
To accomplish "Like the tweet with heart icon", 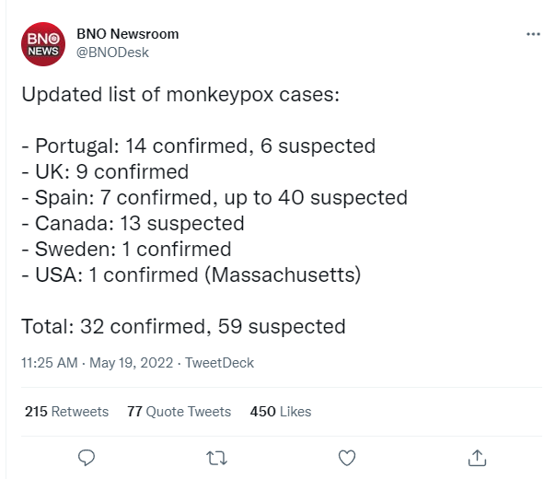I will [347, 457].
